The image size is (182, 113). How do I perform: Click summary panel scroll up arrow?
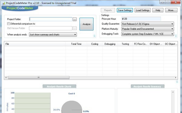[x=173, y=92]
